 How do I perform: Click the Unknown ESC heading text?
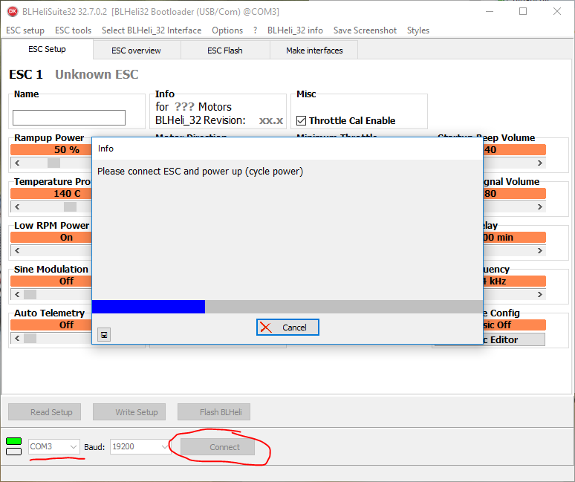pyautogui.click(x=97, y=74)
